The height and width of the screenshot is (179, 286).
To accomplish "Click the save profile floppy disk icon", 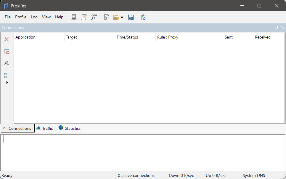I will click(131, 17).
